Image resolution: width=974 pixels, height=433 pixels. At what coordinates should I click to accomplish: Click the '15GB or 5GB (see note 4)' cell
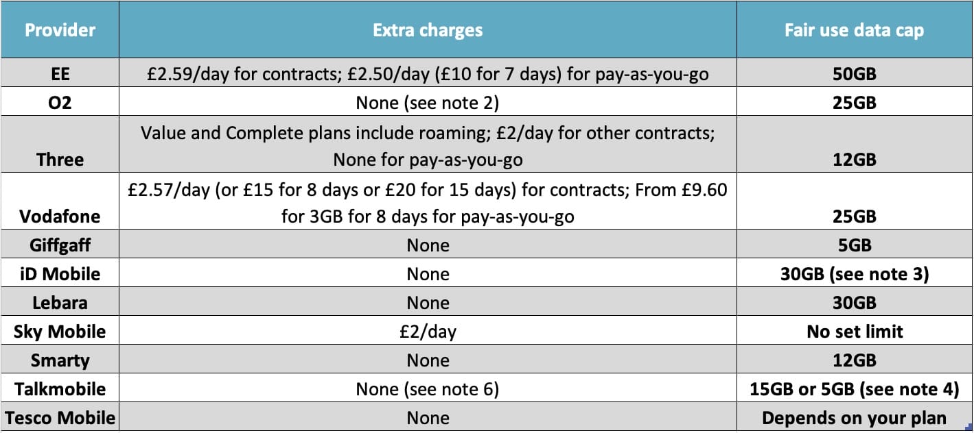coord(854,389)
